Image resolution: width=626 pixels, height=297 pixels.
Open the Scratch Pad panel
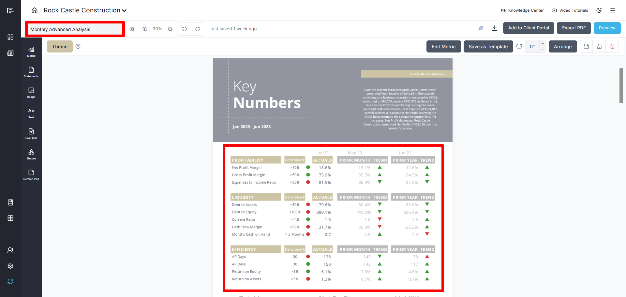click(31, 174)
